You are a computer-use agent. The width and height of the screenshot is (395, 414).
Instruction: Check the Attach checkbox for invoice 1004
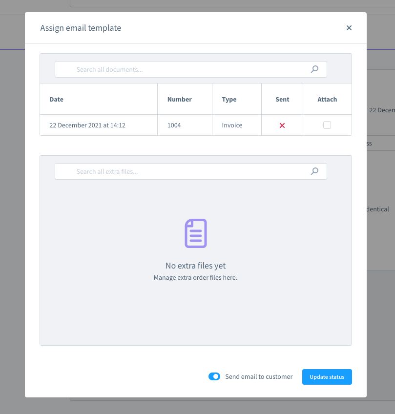tap(327, 125)
